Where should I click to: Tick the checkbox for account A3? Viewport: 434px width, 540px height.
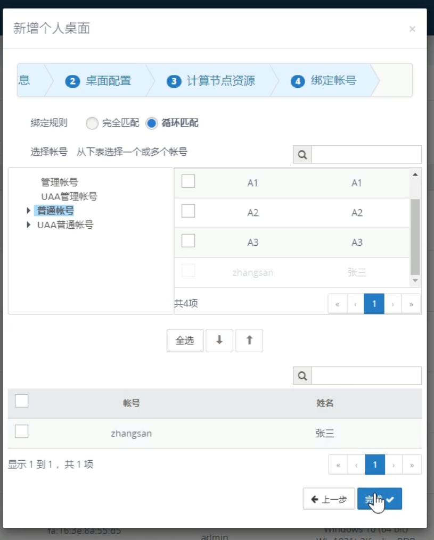pyautogui.click(x=188, y=241)
